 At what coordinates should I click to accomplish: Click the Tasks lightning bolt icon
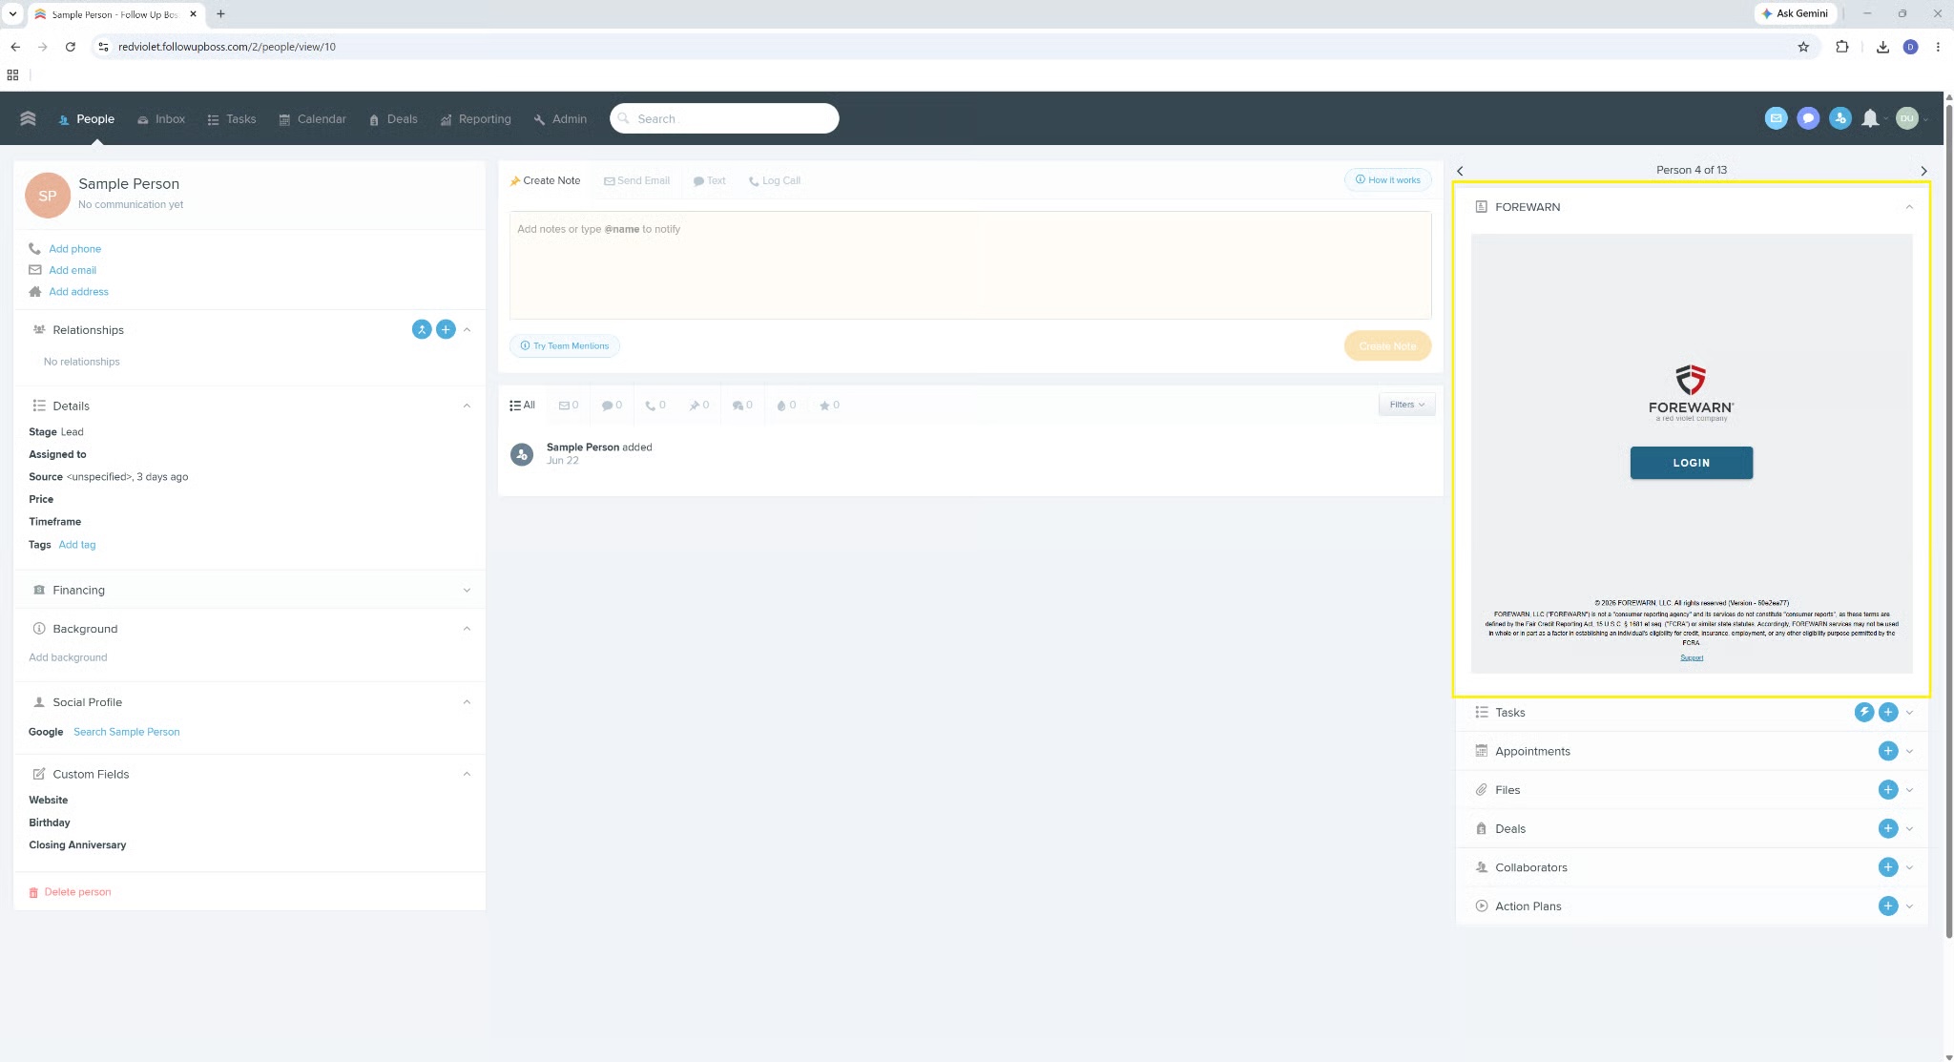[x=1863, y=712]
